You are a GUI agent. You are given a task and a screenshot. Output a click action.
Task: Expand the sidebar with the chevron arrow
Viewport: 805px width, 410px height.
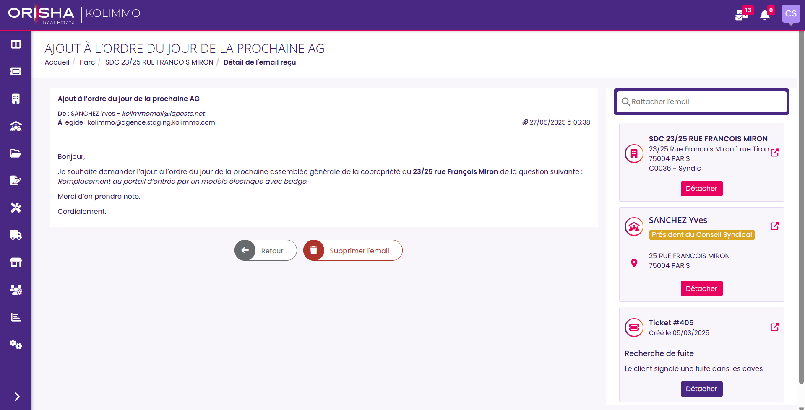[17, 397]
